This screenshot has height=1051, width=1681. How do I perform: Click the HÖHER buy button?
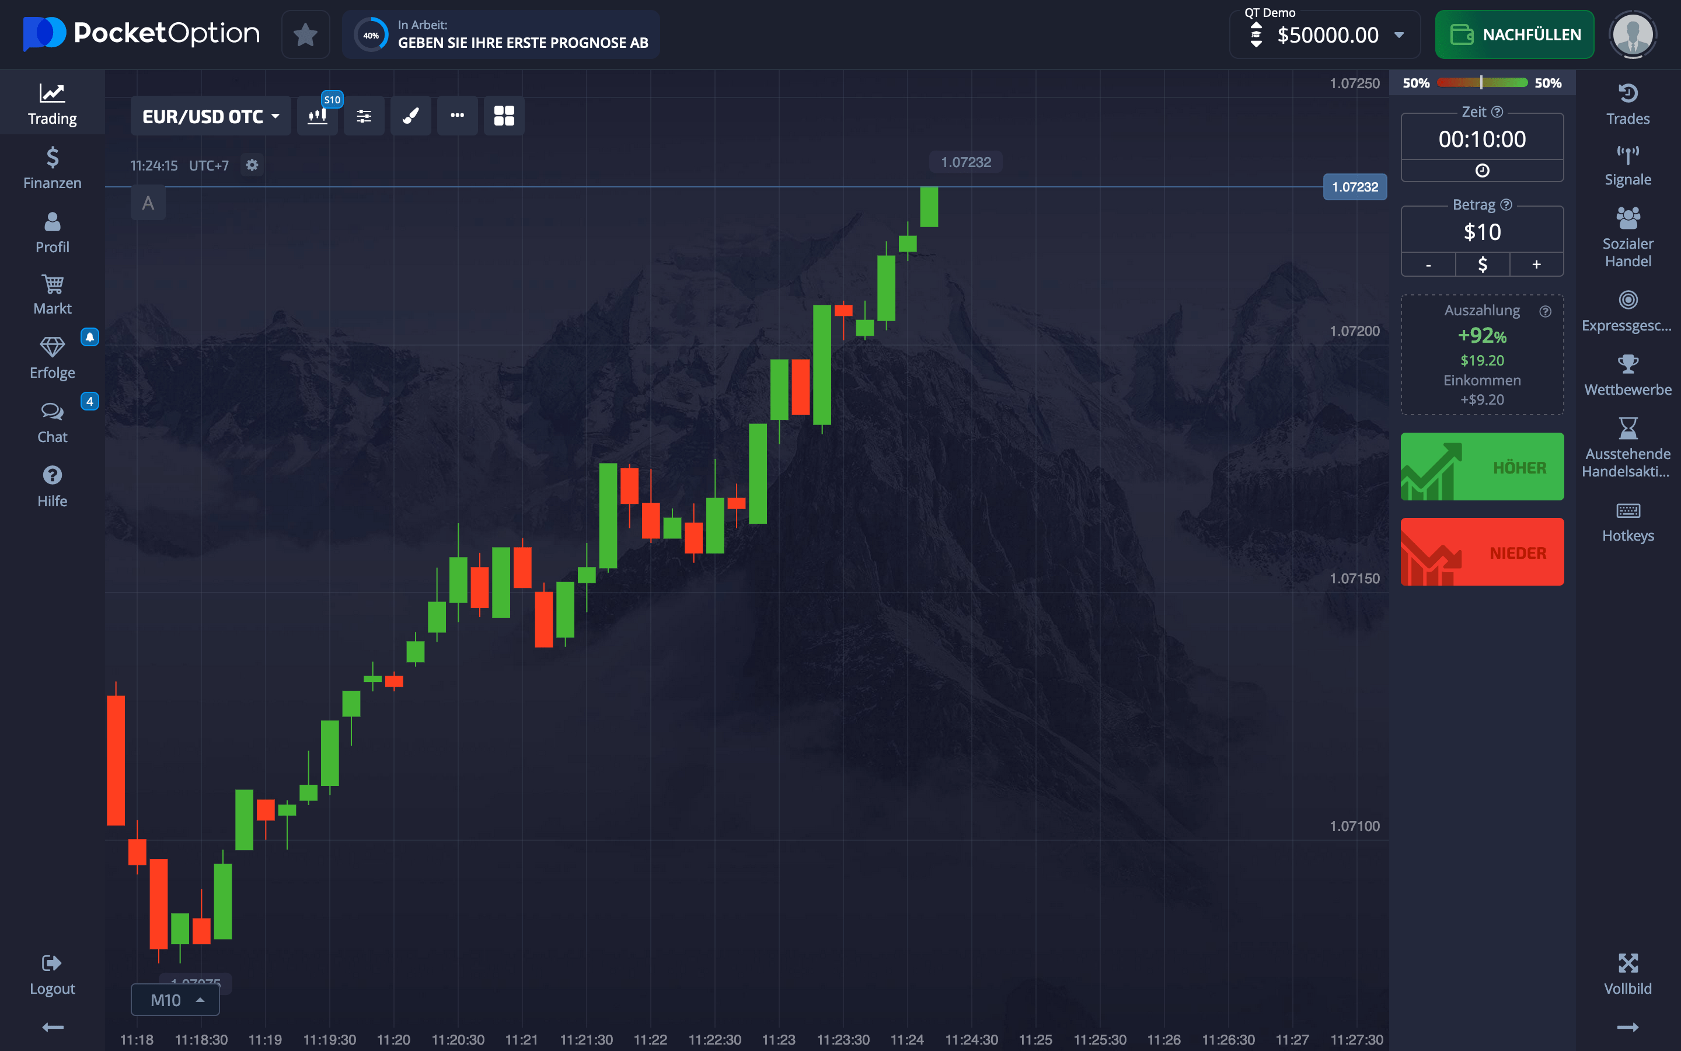coord(1481,467)
